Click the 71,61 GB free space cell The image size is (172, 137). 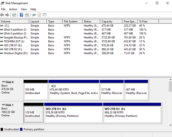129,53
